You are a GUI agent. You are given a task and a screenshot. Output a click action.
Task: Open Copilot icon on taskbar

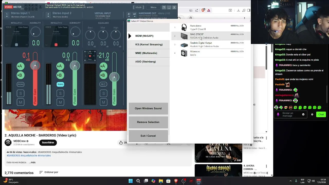point(153,181)
